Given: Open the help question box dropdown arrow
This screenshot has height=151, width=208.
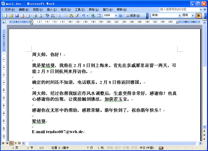Looking at the screenshot, I should coord(201,9).
